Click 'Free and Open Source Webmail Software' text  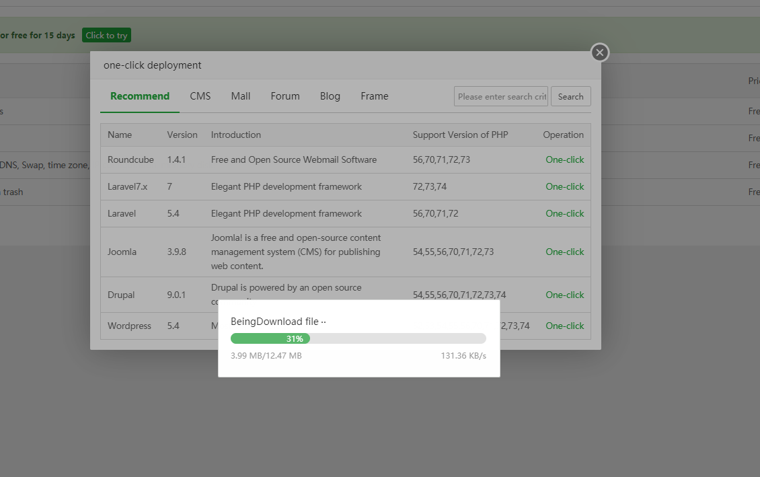click(x=294, y=159)
